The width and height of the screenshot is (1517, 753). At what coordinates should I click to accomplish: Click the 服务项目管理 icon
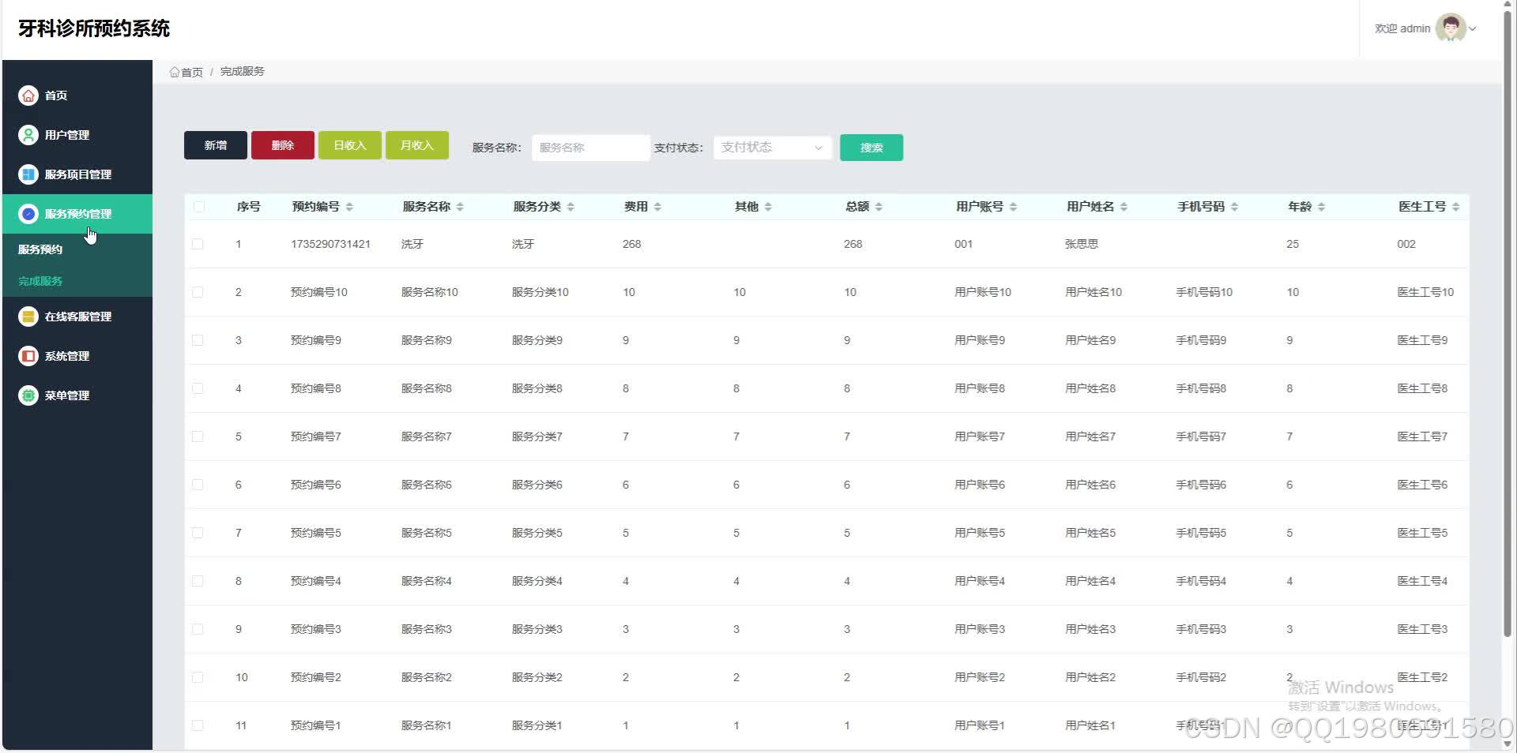[x=28, y=174]
